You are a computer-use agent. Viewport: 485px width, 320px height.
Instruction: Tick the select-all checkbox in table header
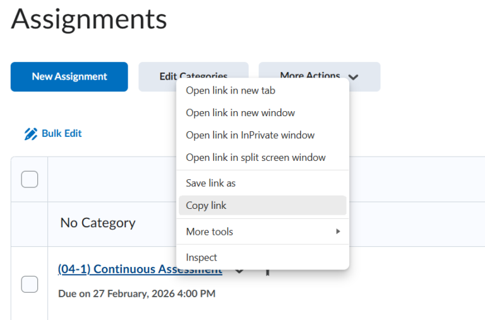click(30, 180)
